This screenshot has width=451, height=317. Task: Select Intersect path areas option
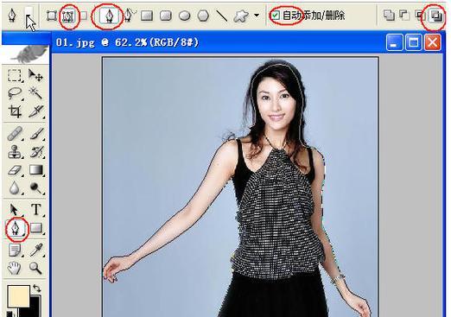[x=421, y=16]
